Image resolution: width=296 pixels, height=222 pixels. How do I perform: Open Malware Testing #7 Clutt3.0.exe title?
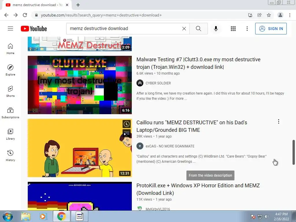[198, 63]
